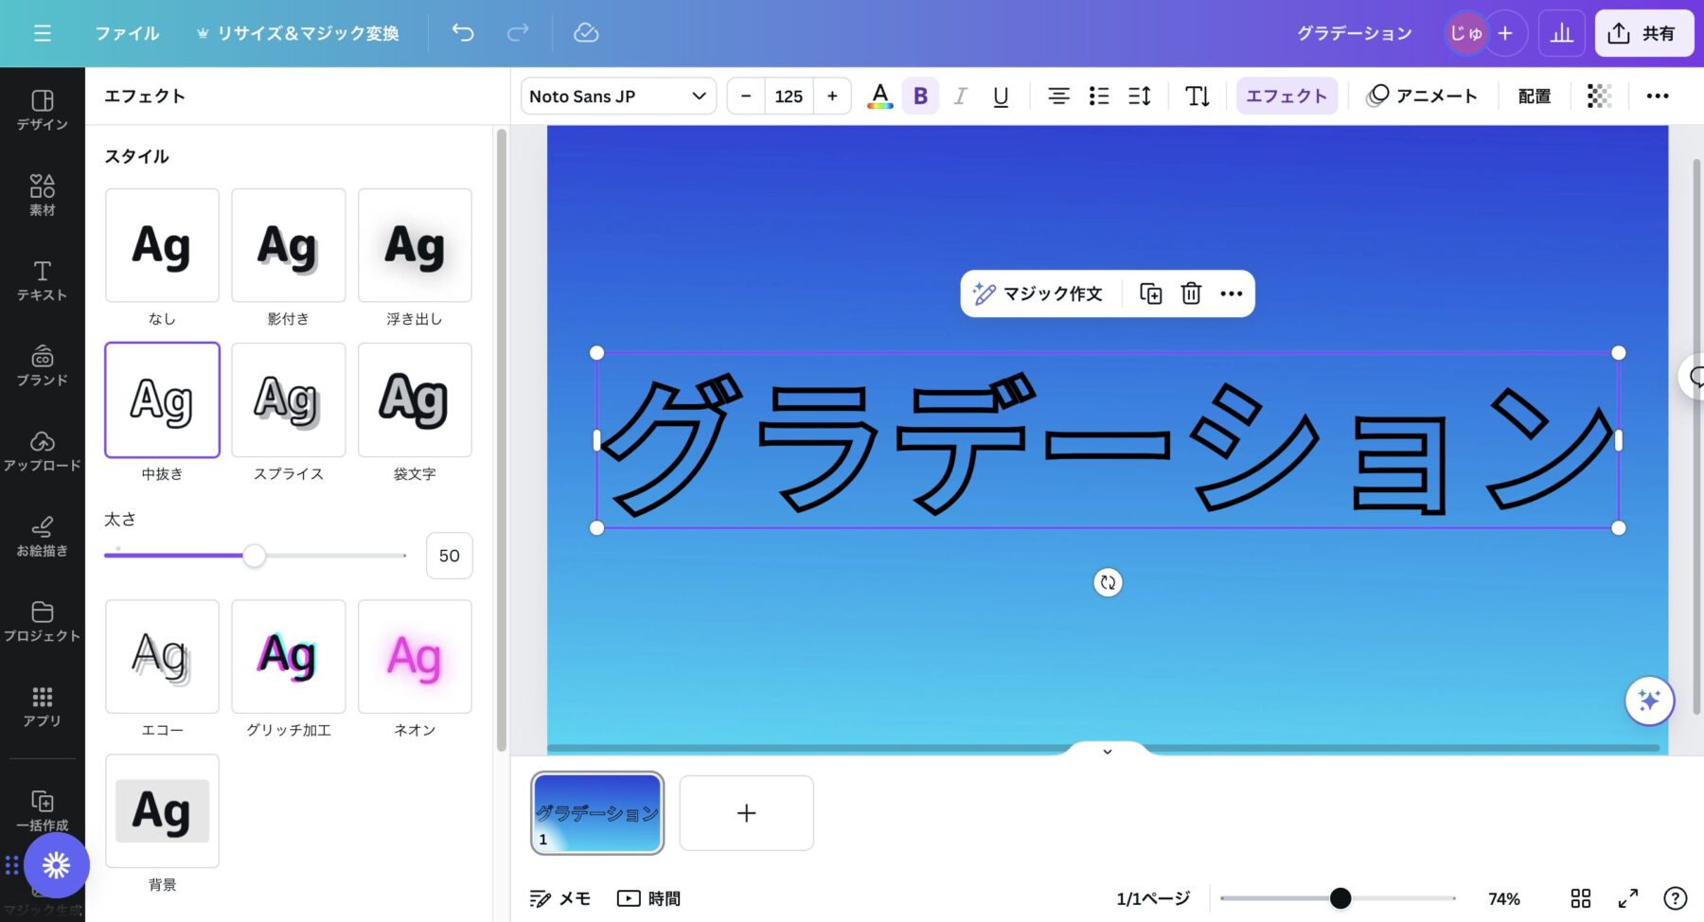Redo the last undone action

coord(518,33)
